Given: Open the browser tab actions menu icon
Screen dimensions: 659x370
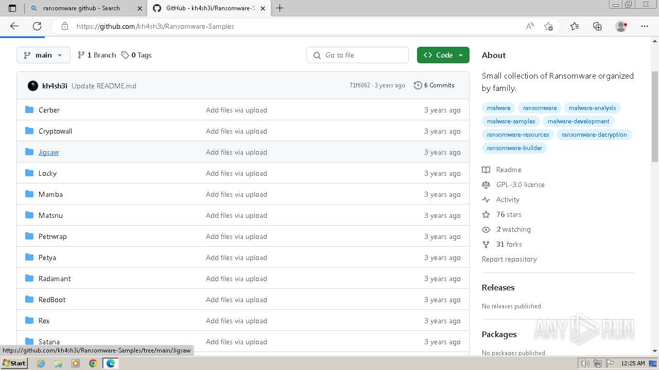Looking at the screenshot, I should coord(12,8).
